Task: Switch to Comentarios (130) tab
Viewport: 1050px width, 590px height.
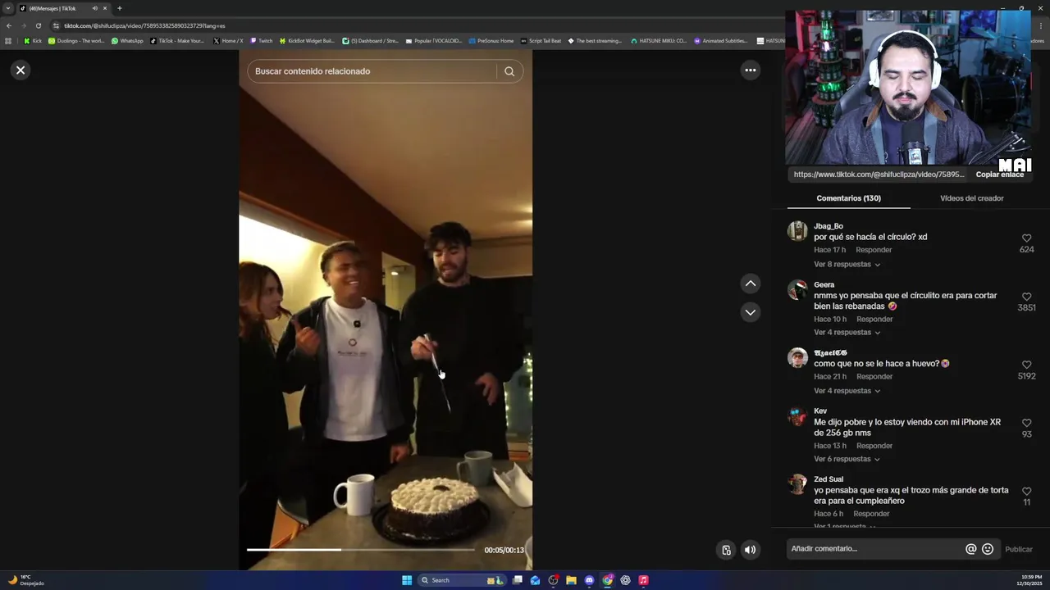Action: [848, 198]
